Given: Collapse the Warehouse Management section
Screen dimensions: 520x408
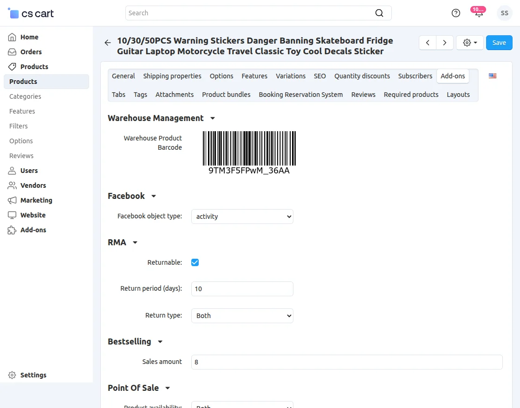Looking at the screenshot, I should coord(213,118).
